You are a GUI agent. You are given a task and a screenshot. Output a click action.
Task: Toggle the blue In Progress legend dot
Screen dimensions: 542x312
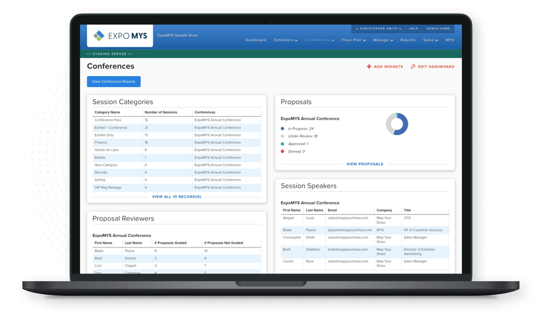point(282,128)
